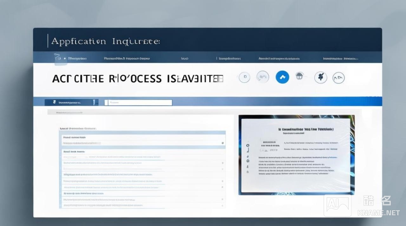Toggle the dark dot in first form row
The width and height of the screenshot is (406, 226).
click(223, 143)
